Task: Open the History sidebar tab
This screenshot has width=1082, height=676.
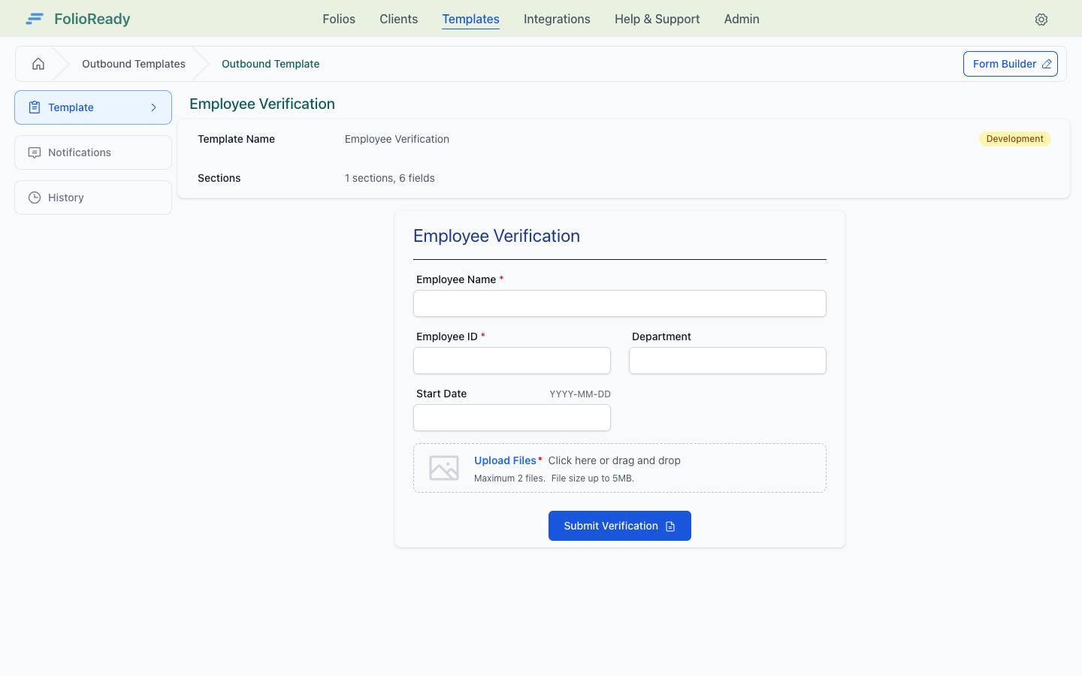Action: [x=93, y=198]
